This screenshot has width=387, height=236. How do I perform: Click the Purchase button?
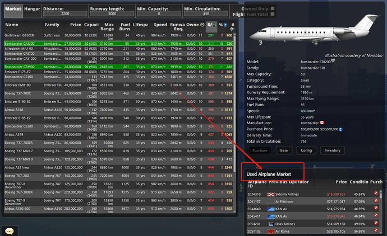[x=260, y=150]
